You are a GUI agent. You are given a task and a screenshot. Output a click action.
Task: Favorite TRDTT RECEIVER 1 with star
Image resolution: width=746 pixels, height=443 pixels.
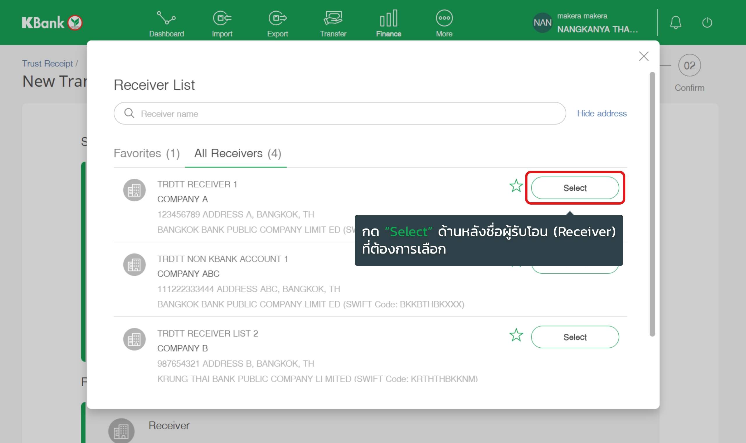516,186
